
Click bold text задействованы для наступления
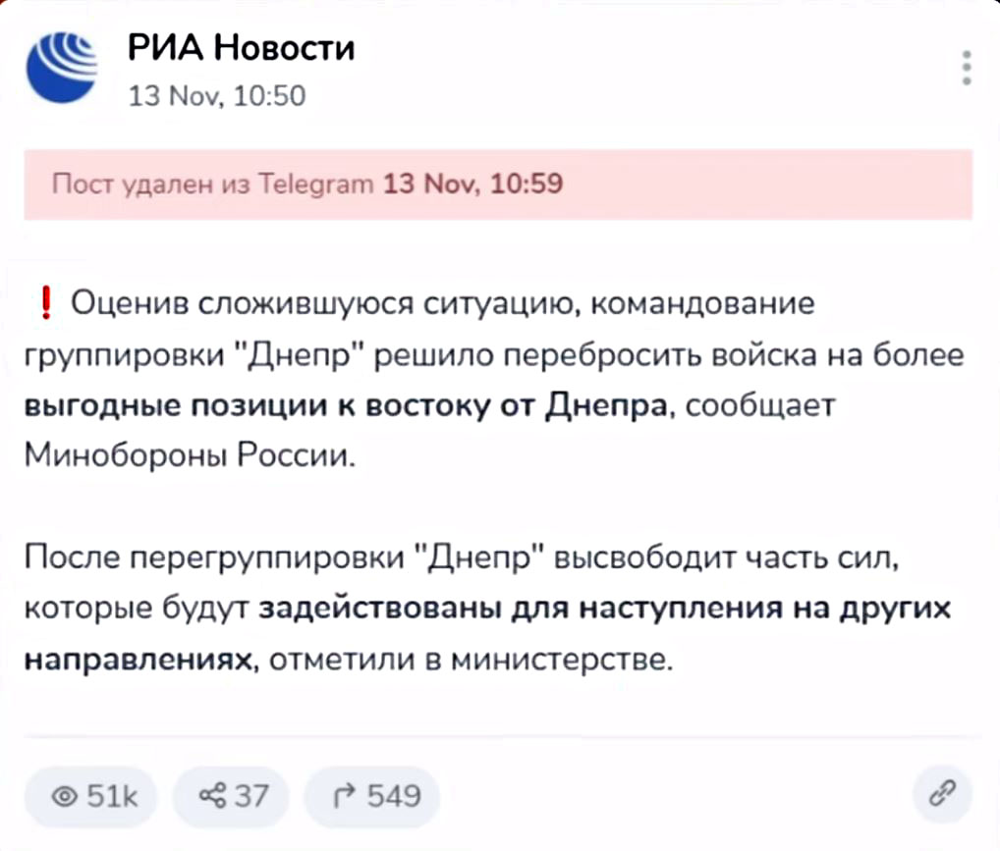point(521,608)
